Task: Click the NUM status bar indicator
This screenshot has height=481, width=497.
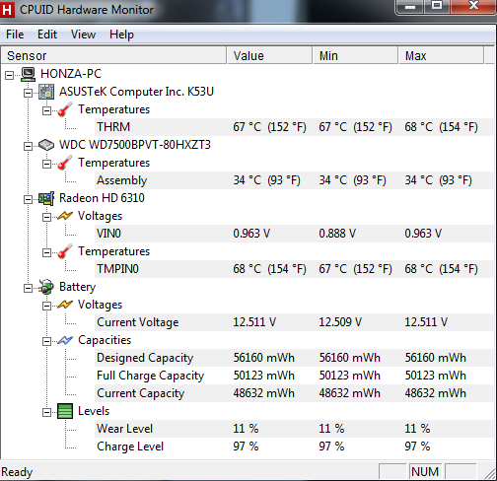Action: coord(425,472)
